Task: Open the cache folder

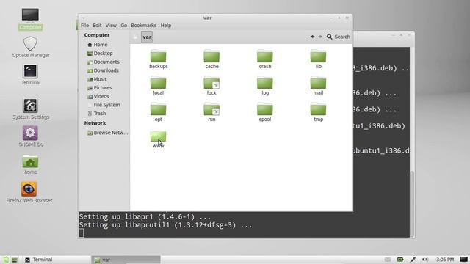Action: (211, 59)
